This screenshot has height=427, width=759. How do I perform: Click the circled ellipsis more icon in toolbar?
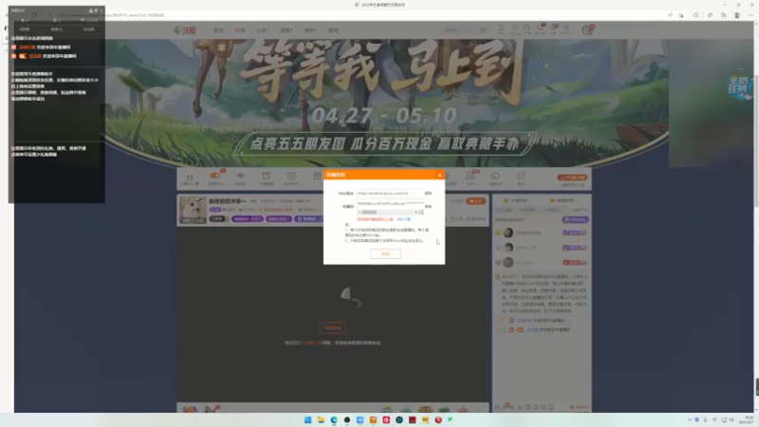pyautogui.click(x=521, y=176)
